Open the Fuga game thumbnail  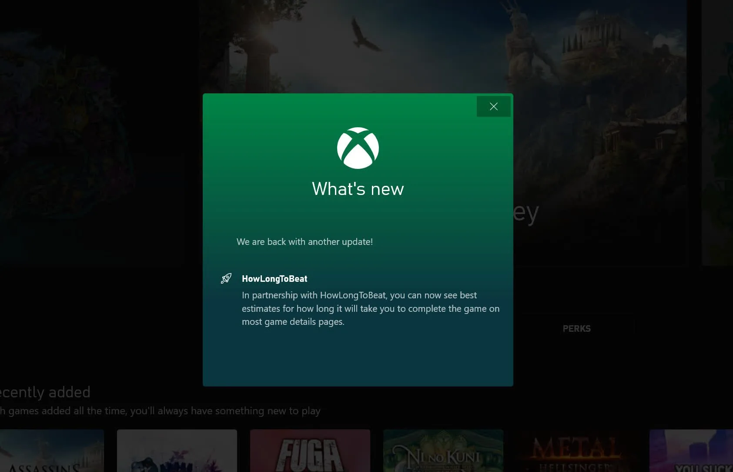[x=310, y=451]
